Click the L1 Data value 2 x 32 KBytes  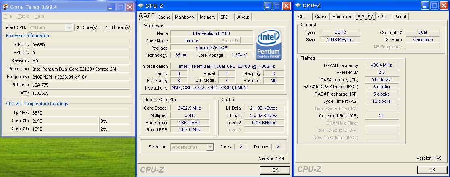pos(264,108)
